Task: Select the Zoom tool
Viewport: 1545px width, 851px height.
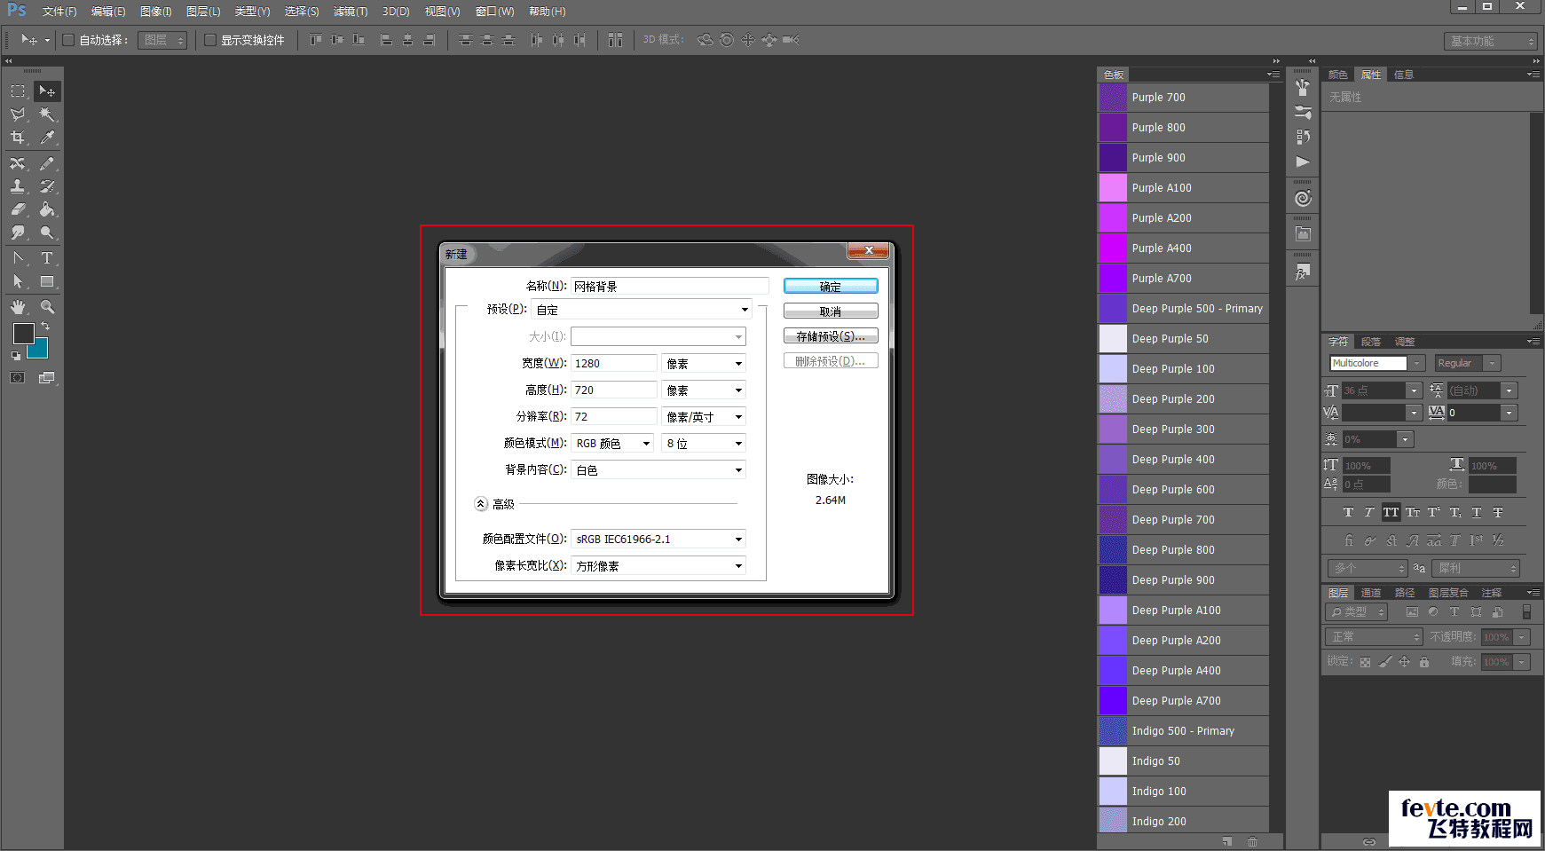Action: click(47, 307)
